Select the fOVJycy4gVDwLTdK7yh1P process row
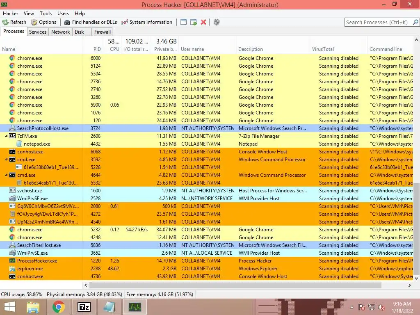The image size is (420, 315). click(x=207, y=214)
